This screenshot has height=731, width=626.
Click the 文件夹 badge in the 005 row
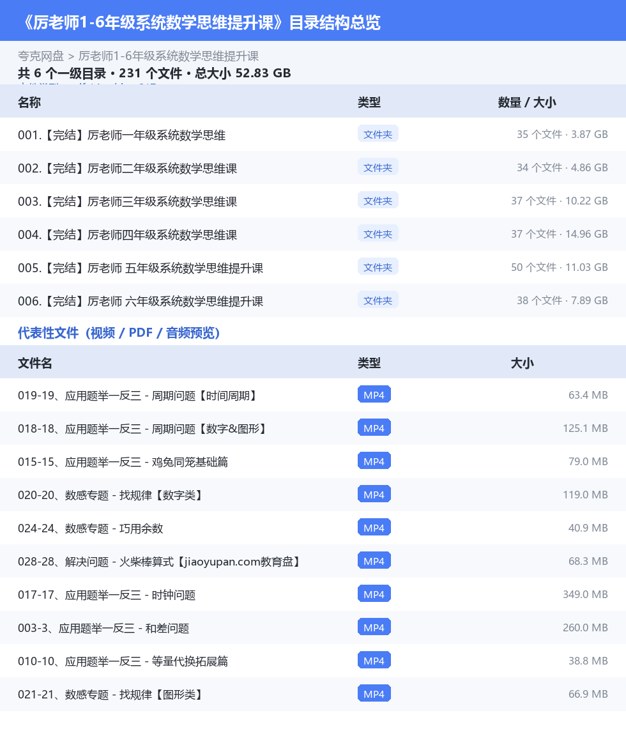(x=378, y=267)
